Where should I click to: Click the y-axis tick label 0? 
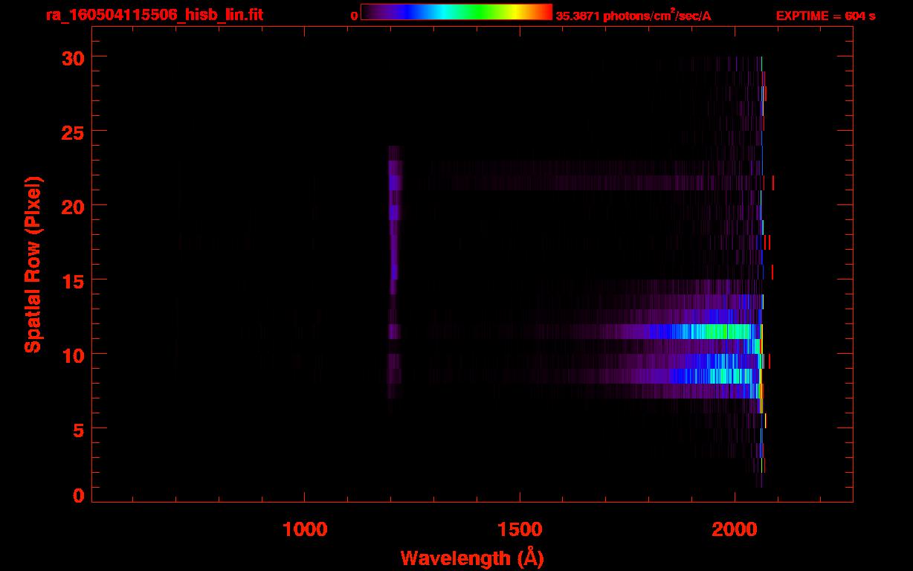click(79, 496)
